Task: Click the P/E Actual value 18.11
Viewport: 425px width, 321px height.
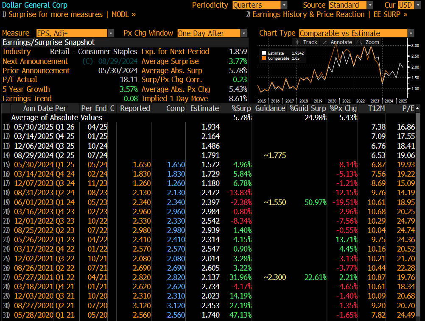Action: coord(129,80)
